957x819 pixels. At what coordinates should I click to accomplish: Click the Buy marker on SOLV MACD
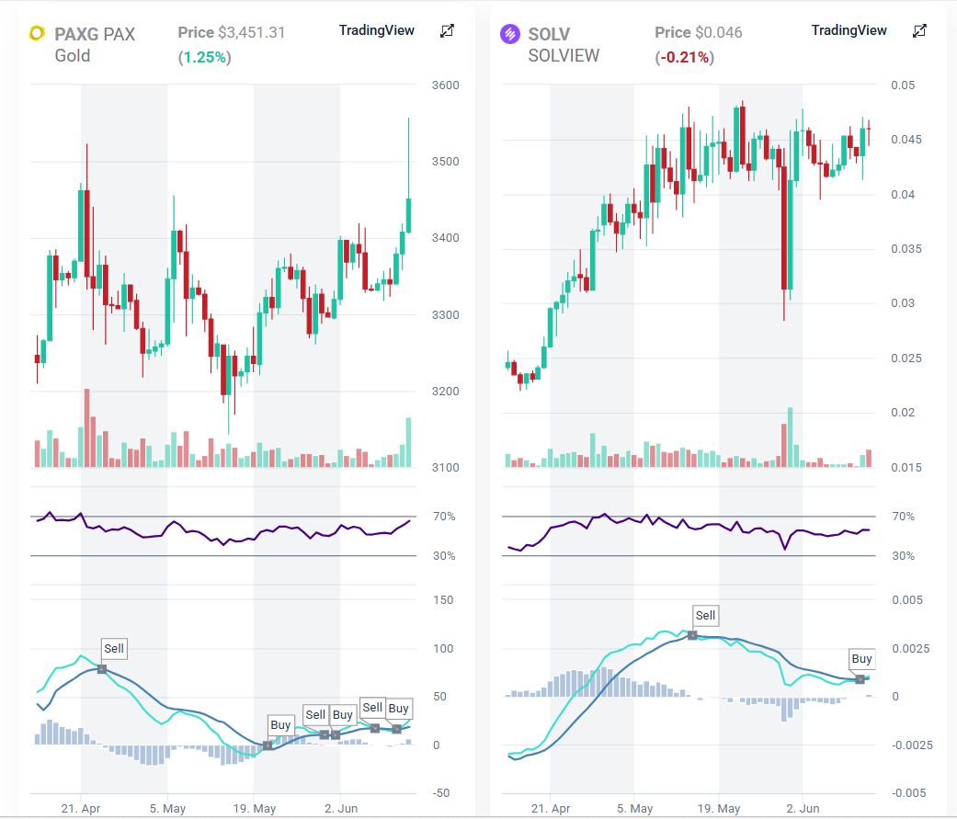(x=861, y=659)
